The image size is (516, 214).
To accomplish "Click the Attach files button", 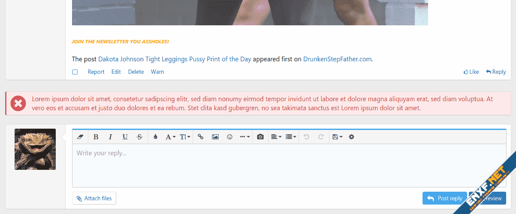I will [x=94, y=198].
